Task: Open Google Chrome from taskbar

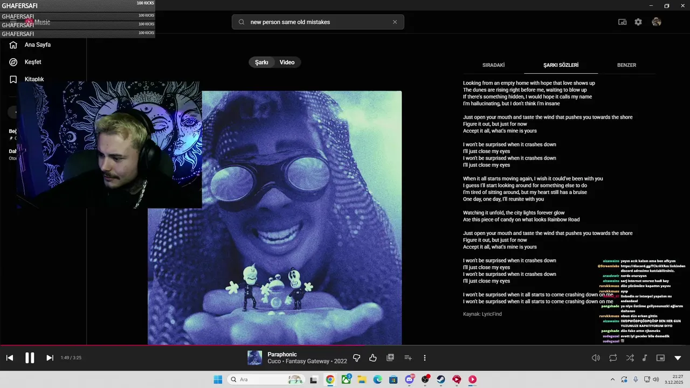Action: (x=330, y=379)
